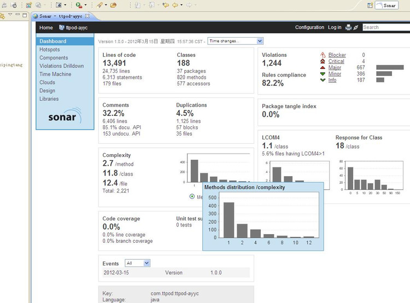Click the 13,491 lines of code value

click(114, 63)
